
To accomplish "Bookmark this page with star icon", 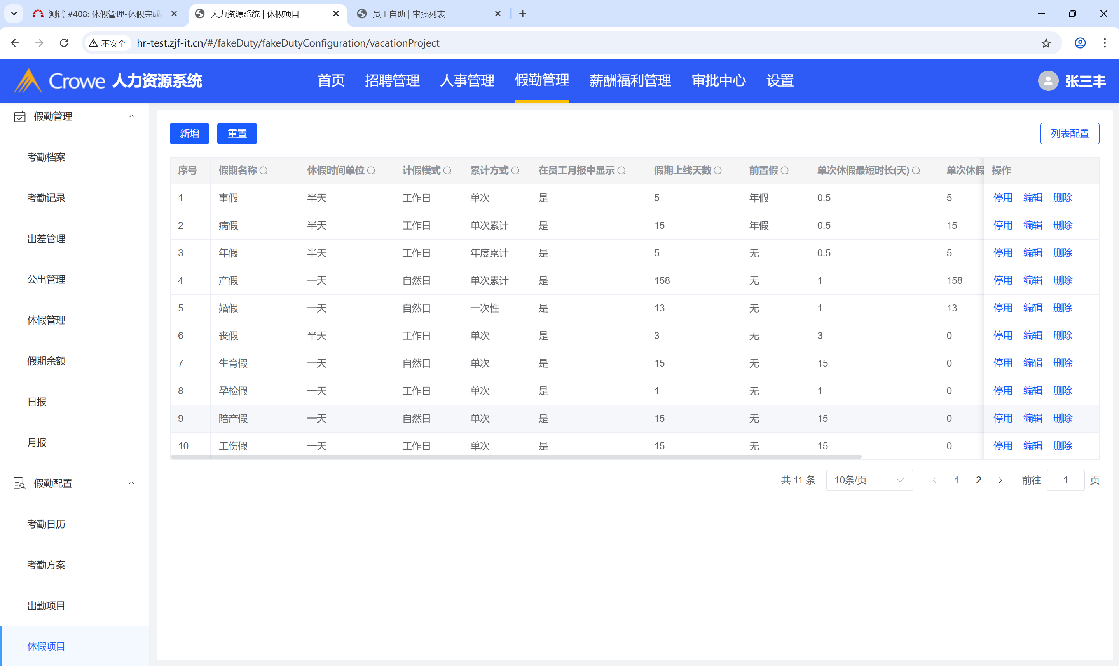I will point(1046,43).
